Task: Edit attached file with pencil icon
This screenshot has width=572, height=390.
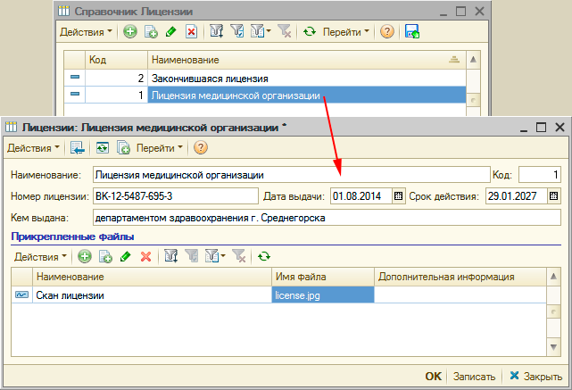Action: pyautogui.click(x=126, y=257)
